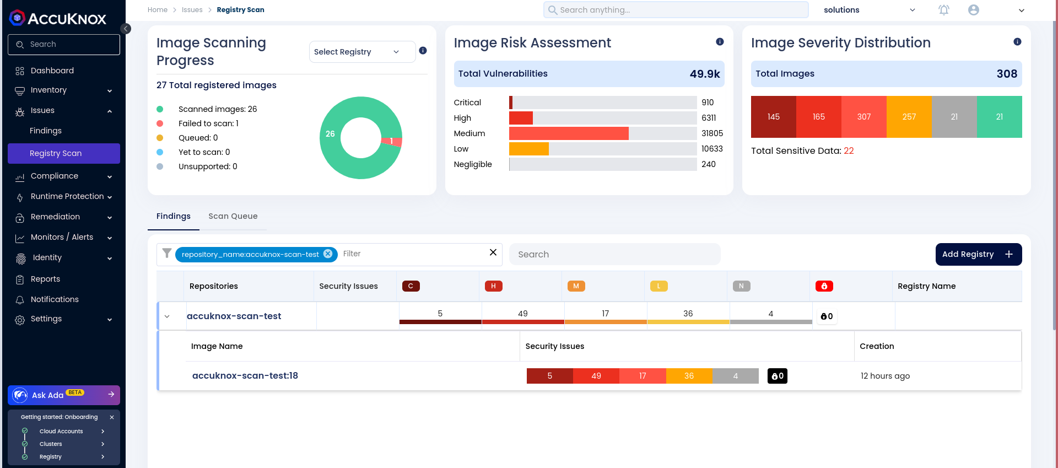Click the Add Registry button
The width and height of the screenshot is (1058, 468).
tap(979, 254)
